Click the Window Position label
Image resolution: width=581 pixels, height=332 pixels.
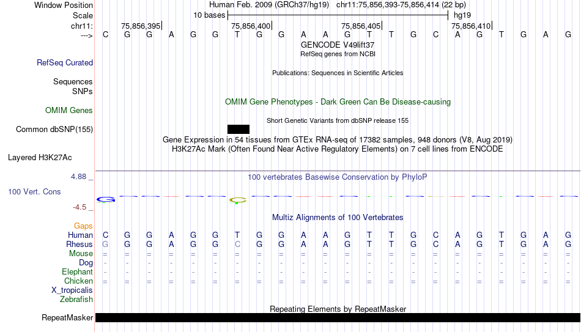[x=64, y=5]
